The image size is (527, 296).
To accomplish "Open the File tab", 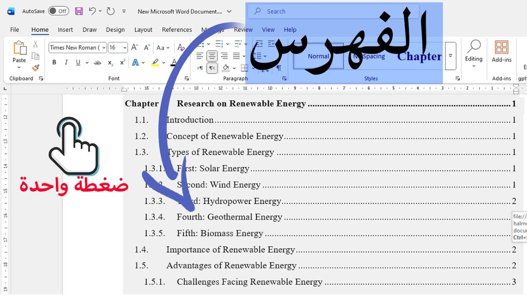I will point(14,30).
